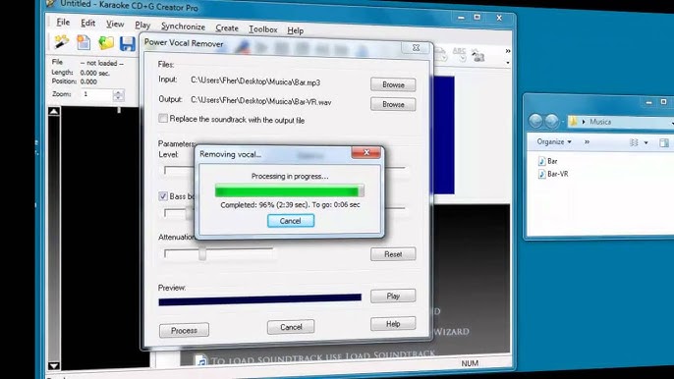Click the music note icon beside Load Soundtrack hint
This screenshot has height=379, width=674.
coord(200,361)
